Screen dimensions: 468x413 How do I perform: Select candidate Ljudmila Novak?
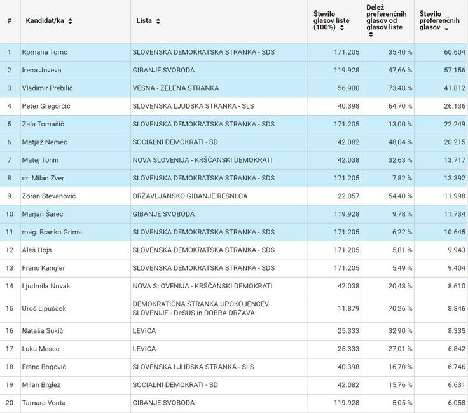(x=46, y=286)
